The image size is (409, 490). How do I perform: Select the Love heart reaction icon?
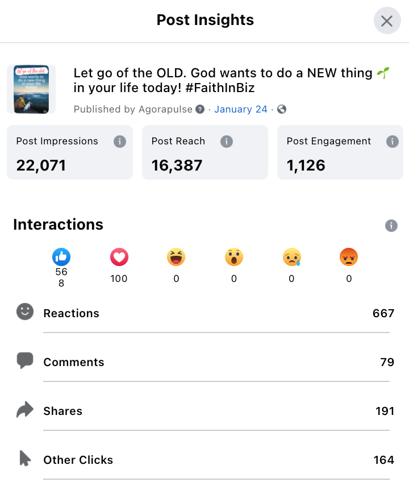click(119, 257)
